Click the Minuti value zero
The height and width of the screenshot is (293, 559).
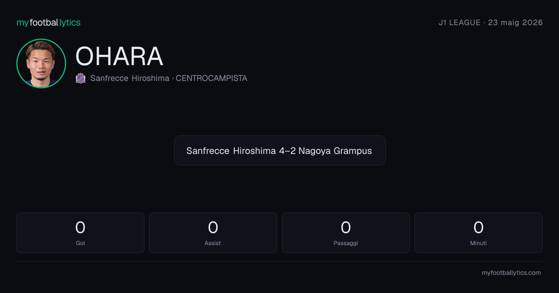click(x=478, y=227)
